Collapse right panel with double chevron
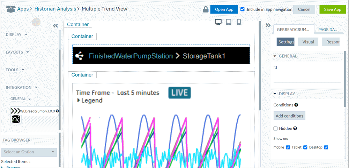The width and height of the screenshot is (349, 168). tap(268, 25)
